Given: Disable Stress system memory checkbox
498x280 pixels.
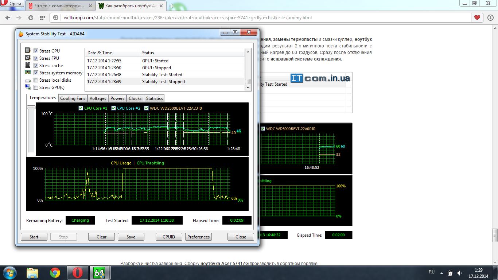Looking at the screenshot, I should click(36, 73).
